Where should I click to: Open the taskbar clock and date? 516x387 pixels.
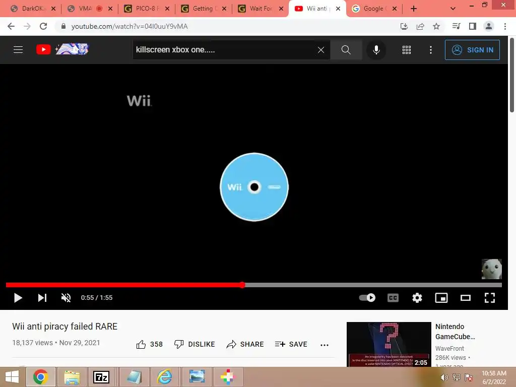[494, 377]
